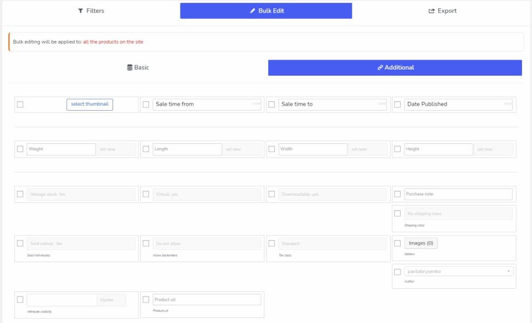Check the Width checkbox
The height and width of the screenshot is (323, 532).
click(272, 149)
